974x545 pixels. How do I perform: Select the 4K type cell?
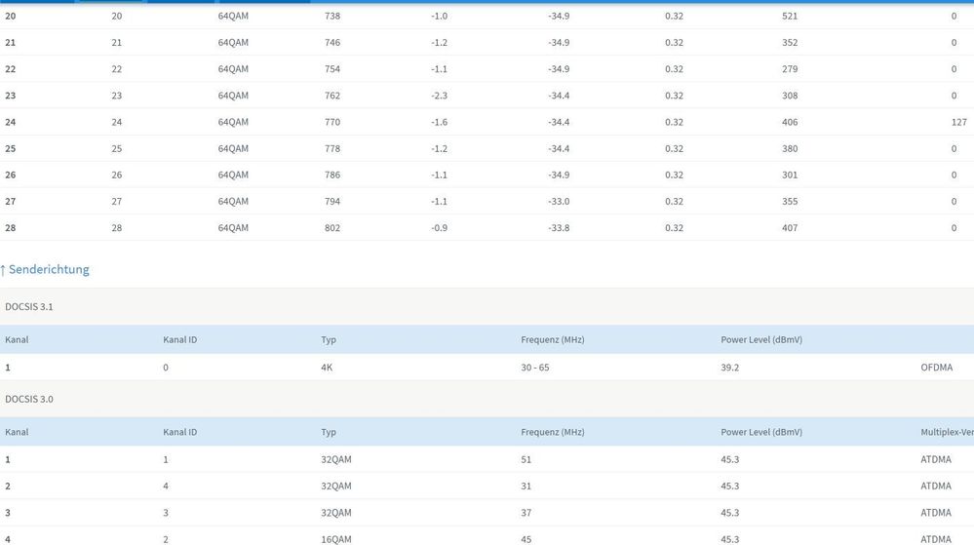pos(327,368)
